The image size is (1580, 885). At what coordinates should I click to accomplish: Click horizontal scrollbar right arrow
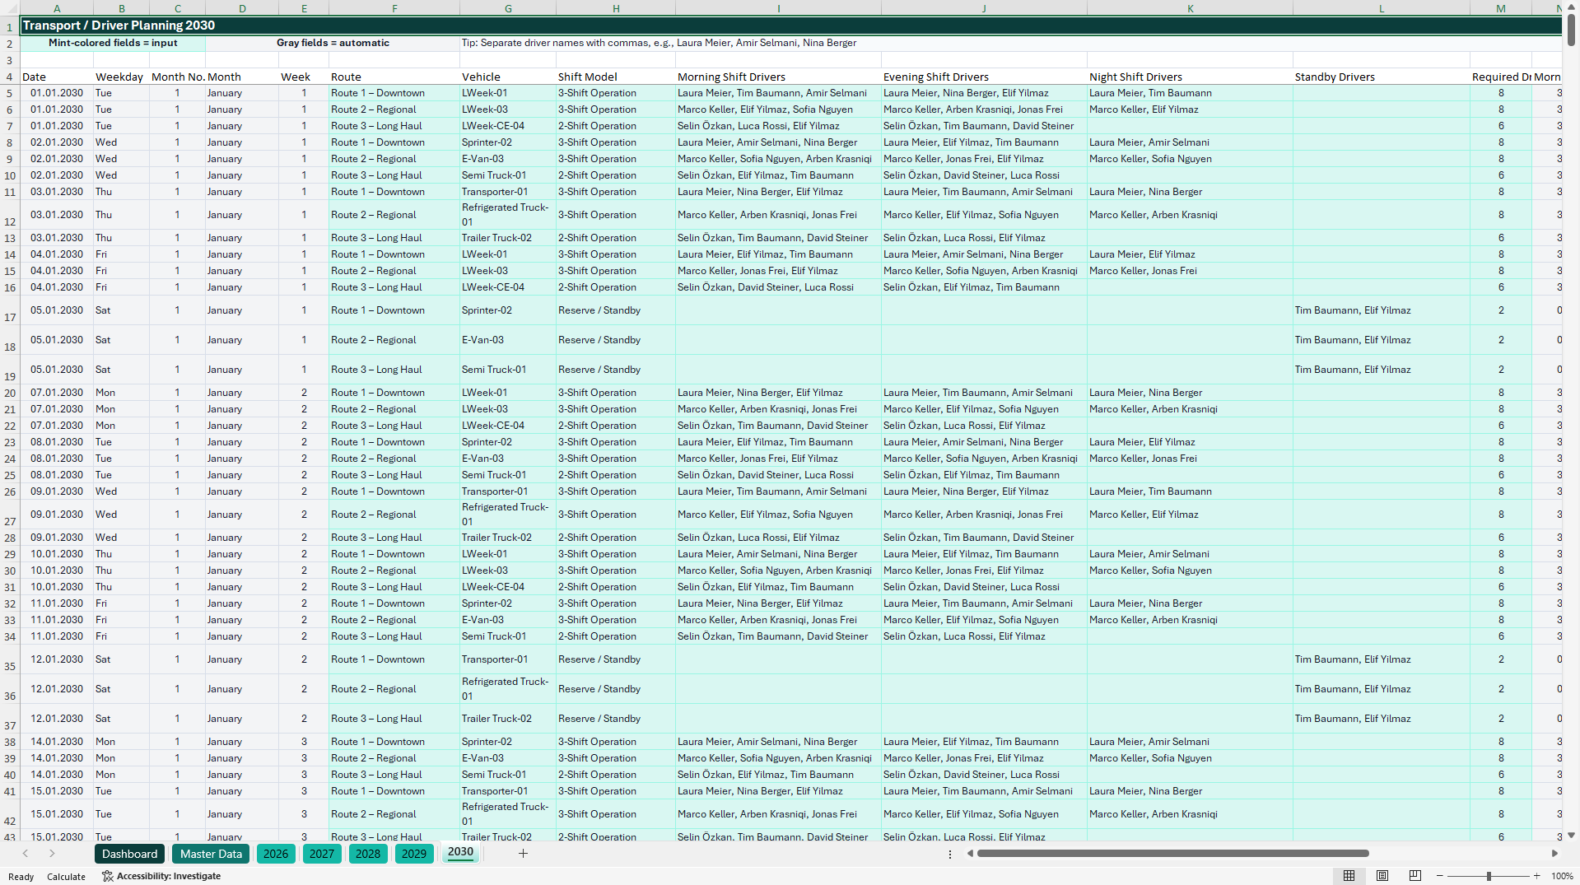pos(1554,854)
